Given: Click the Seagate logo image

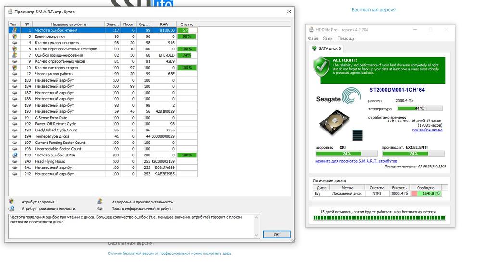Looking at the screenshot, I should 339,96.
